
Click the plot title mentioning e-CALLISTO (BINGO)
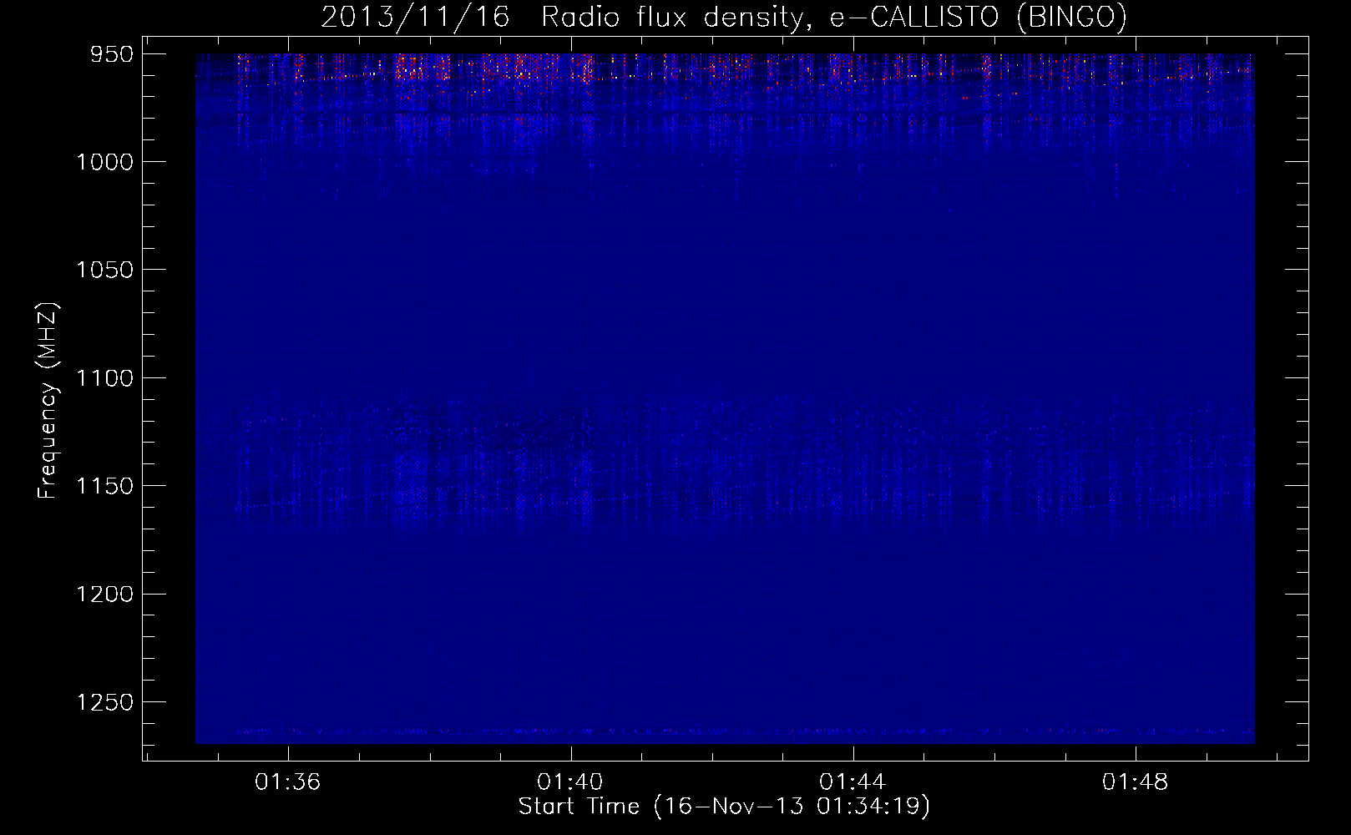pos(724,17)
